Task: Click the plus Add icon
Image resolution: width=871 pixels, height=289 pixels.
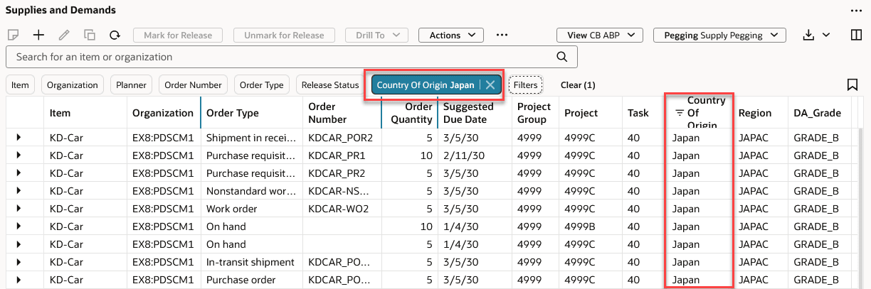Action: coord(38,35)
